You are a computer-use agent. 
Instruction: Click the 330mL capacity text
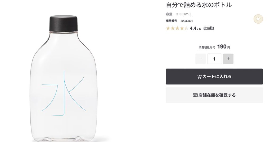tap(184, 14)
